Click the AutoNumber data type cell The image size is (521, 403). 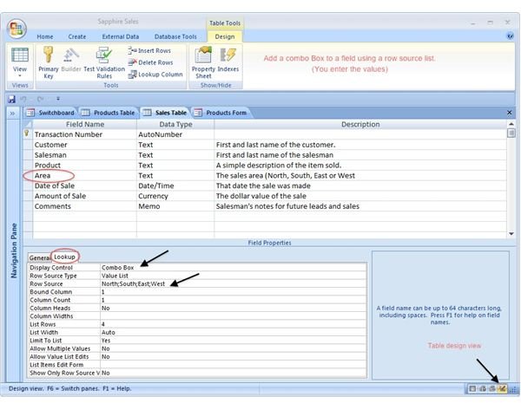pyautogui.click(x=175, y=134)
